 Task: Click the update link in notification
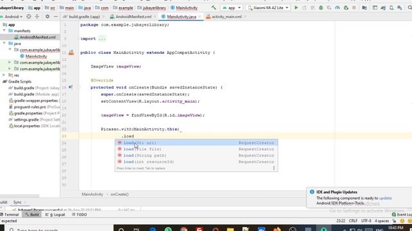385,198
